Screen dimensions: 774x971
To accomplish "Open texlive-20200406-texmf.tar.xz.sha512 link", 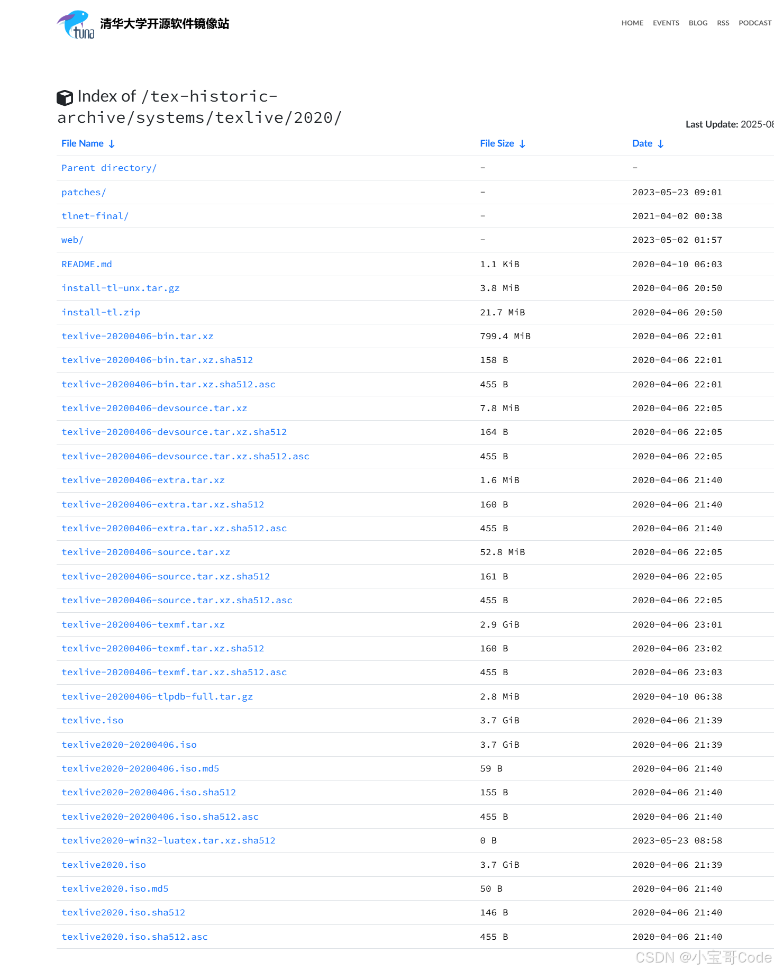I will pos(163,648).
